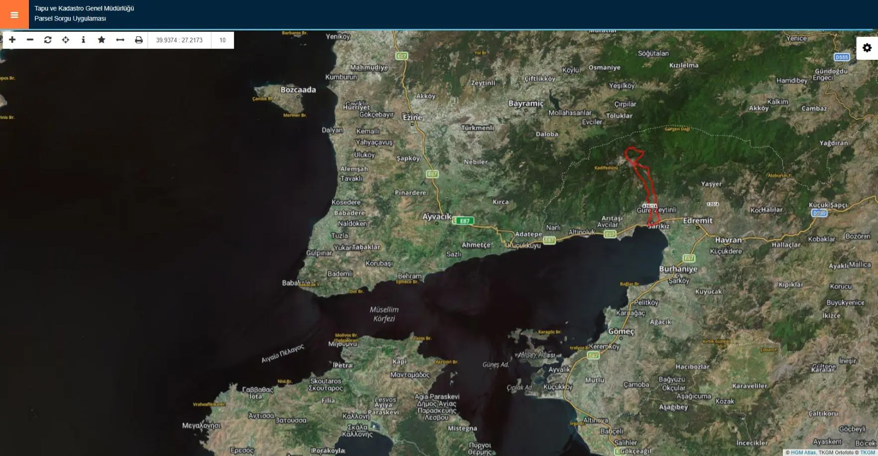Refresh the map with the reload icon
878x456 pixels.
(48, 40)
